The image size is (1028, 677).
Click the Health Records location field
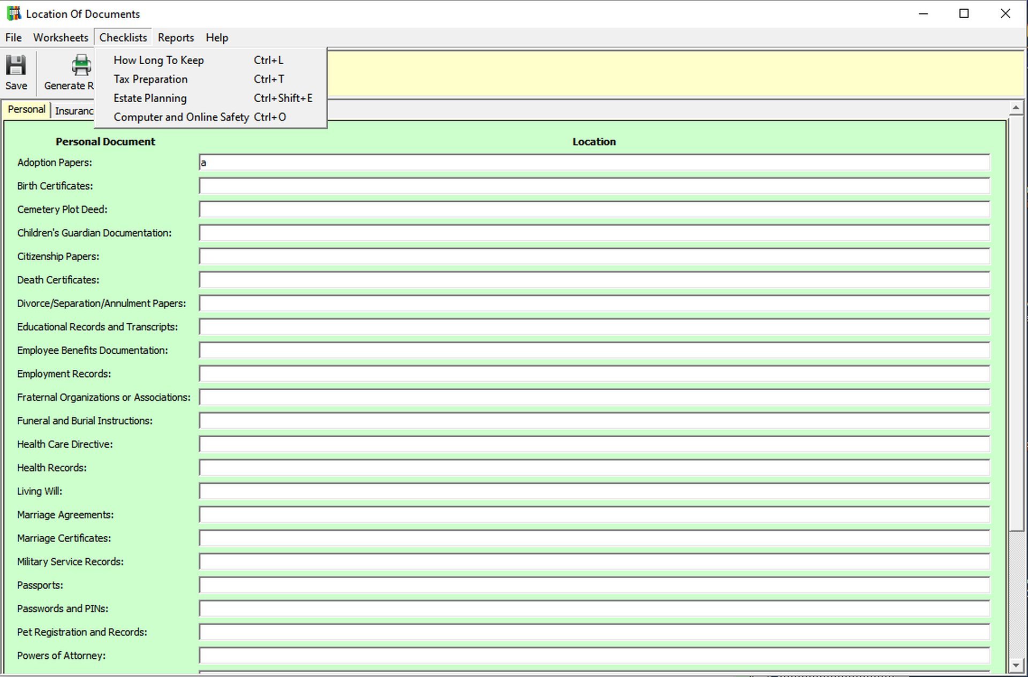pyautogui.click(x=594, y=468)
